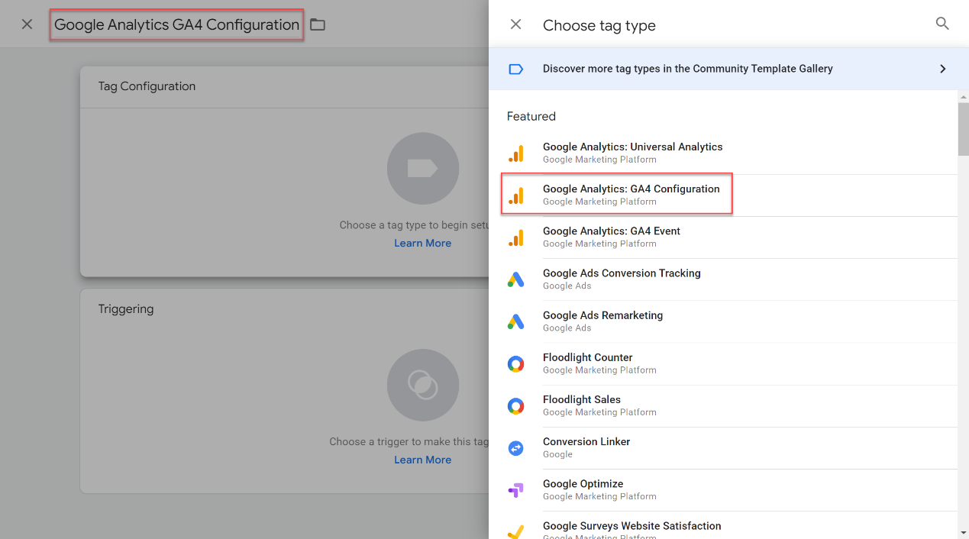Click 'Choose a trigger to make this tag' text

click(x=409, y=441)
